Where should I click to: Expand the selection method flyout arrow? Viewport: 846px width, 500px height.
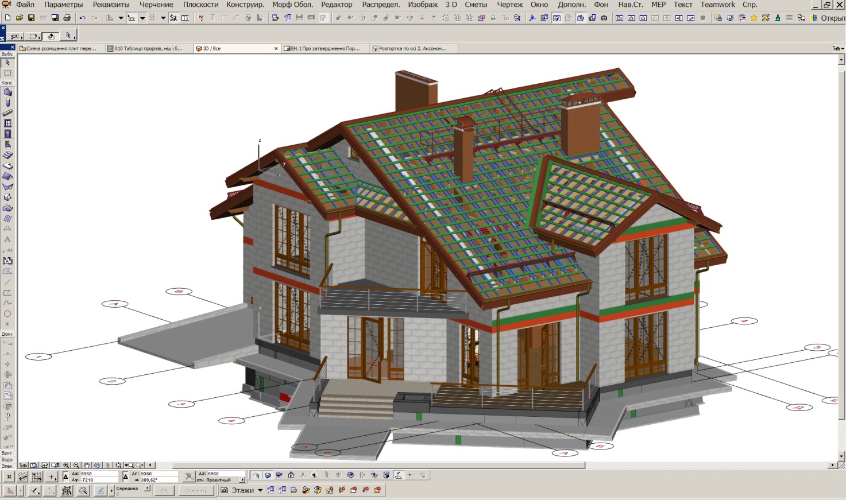(x=22, y=38)
